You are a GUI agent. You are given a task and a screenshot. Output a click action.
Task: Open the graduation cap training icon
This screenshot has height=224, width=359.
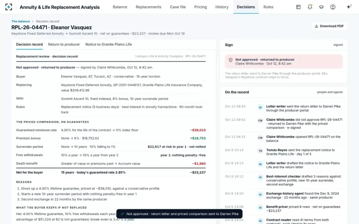[321, 7]
